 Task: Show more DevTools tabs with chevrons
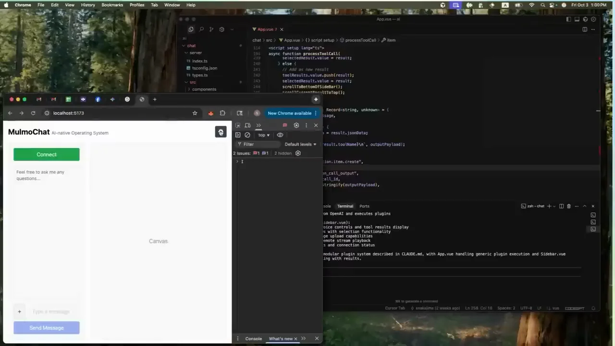coord(258,125)
